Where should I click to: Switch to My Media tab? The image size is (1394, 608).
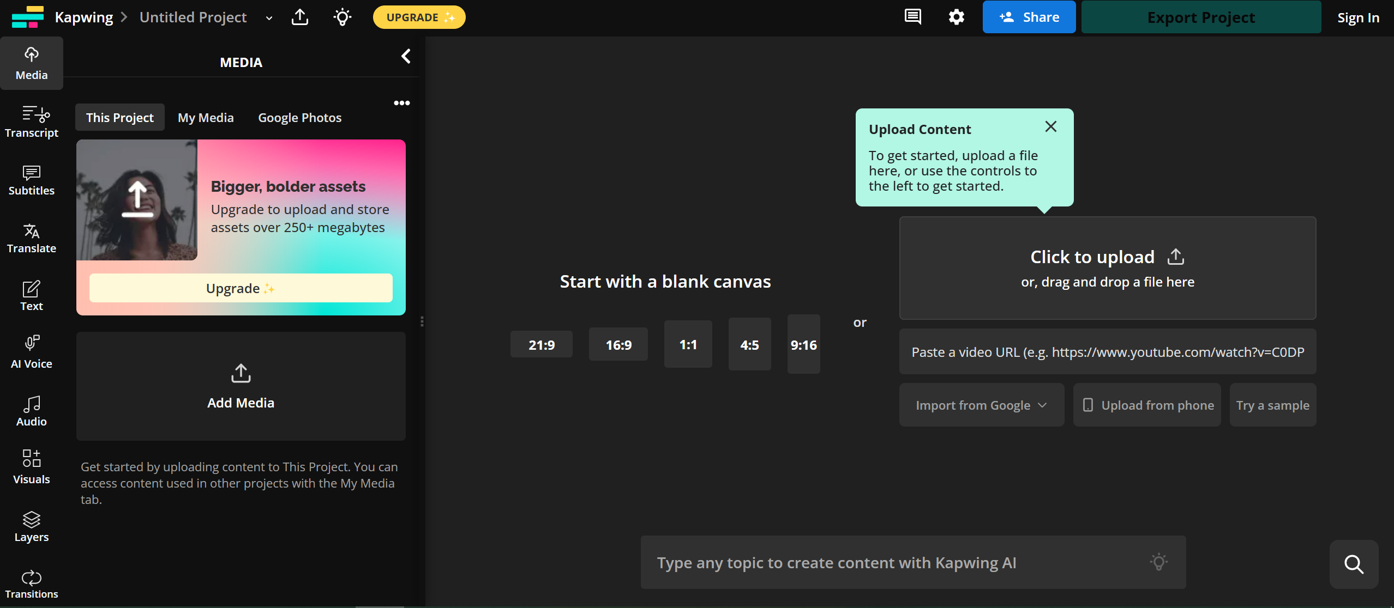point(206,118)
